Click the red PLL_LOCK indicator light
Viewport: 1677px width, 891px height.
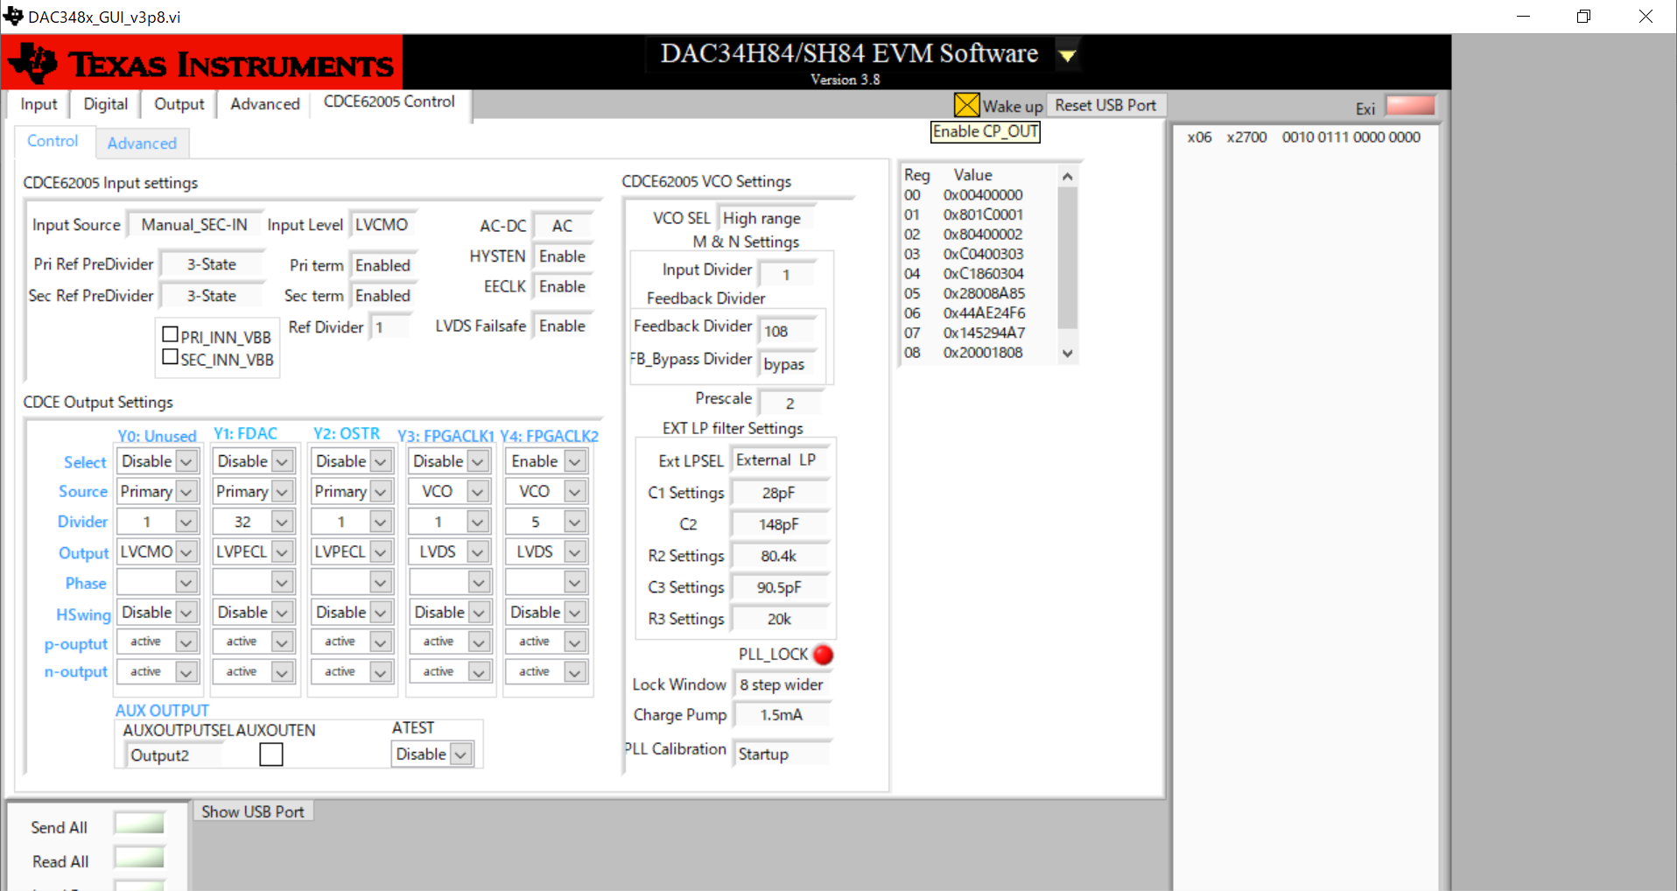[x=823, y=655]
